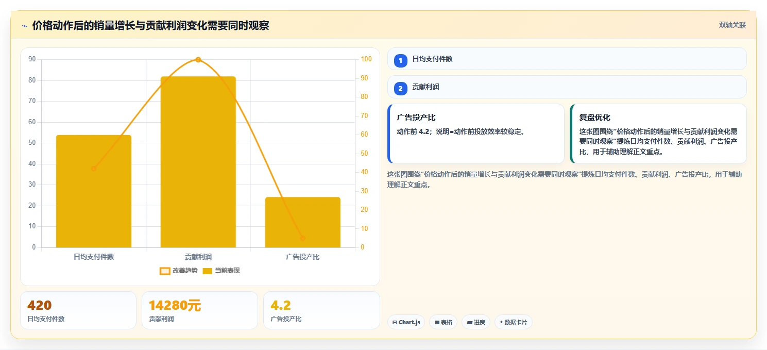Click the icon inside the 数据卡片 chip

pyautogui.click(x=501, y=322)
